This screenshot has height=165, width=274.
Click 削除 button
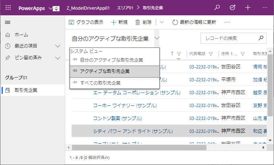click(144, 23)
